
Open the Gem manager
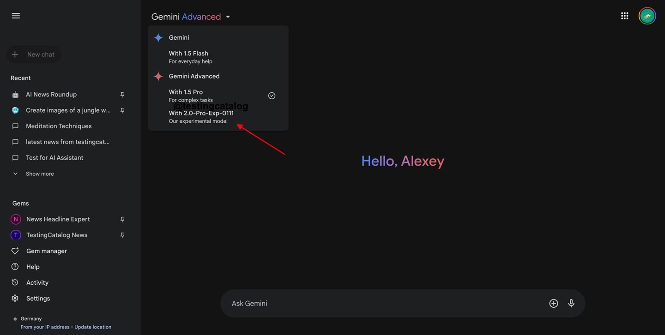pos(46,251)
